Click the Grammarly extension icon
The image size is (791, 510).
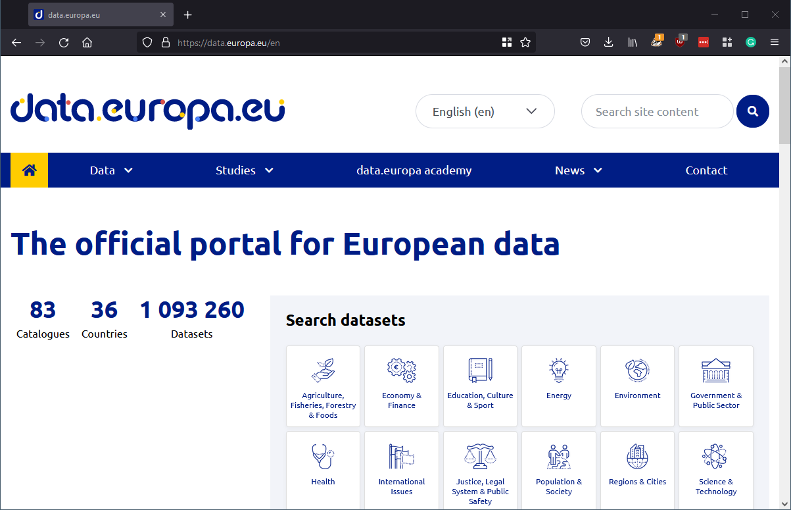[750, 41]
